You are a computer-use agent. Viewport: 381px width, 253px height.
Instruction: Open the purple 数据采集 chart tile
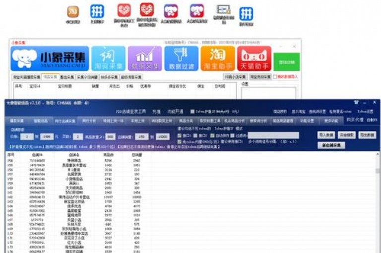point(145,59)
